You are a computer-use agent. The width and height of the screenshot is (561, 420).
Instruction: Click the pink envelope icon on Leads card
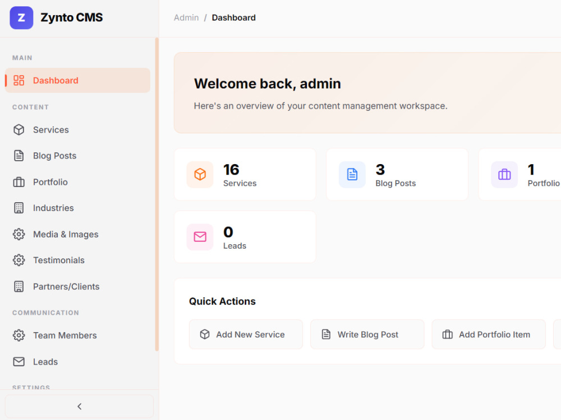(x=200, y=237)
